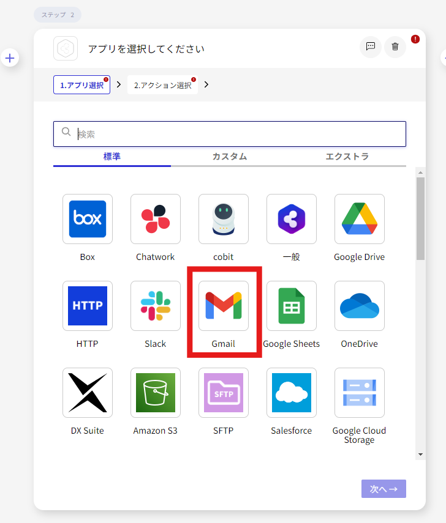Add a step with the left plus button
Screen dimensions: 446x523
click(10, 58)
